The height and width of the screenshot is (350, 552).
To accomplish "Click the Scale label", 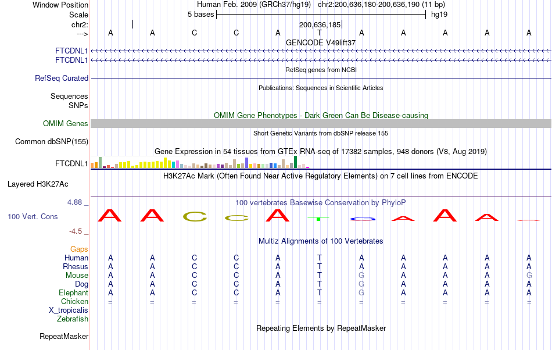I will pyautogui.click(x=78, y=15).
